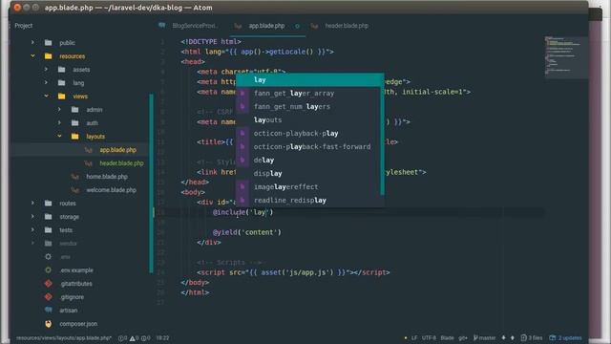Click the file path in status bar

64,338
